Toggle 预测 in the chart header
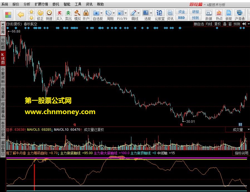The width and height of the screenshot is (250, 192). 237,24
